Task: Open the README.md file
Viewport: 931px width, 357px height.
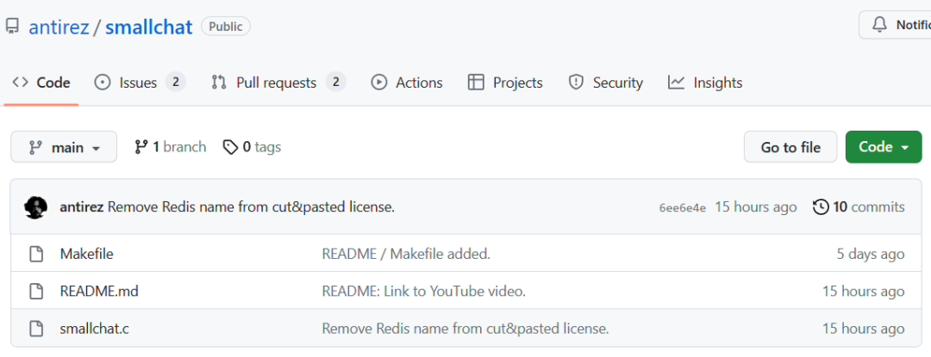Action: tap(99, 292)
